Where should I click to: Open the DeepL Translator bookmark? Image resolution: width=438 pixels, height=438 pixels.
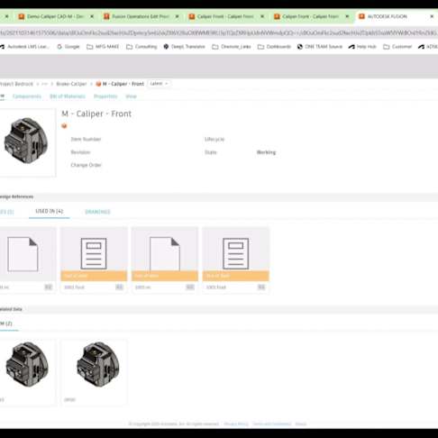coord(185,47)
